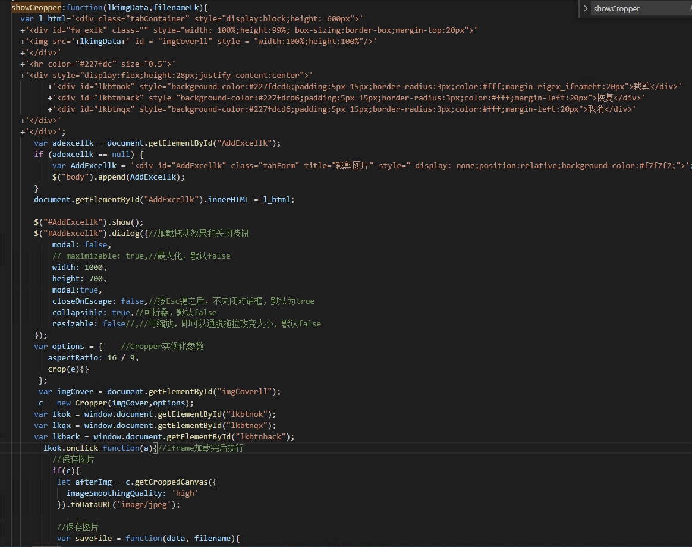Click the imageSmoothingQuality property
The height and width of the screenshot is (547, 692).
coord(114,493)
